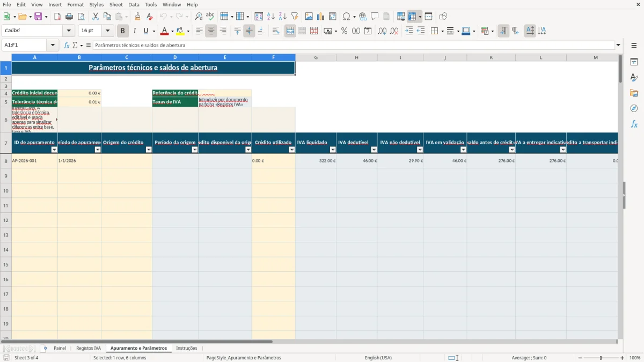This screenshot has width=644, height=362.
Task: Open the Function Wizard
Action: point(67,46)
